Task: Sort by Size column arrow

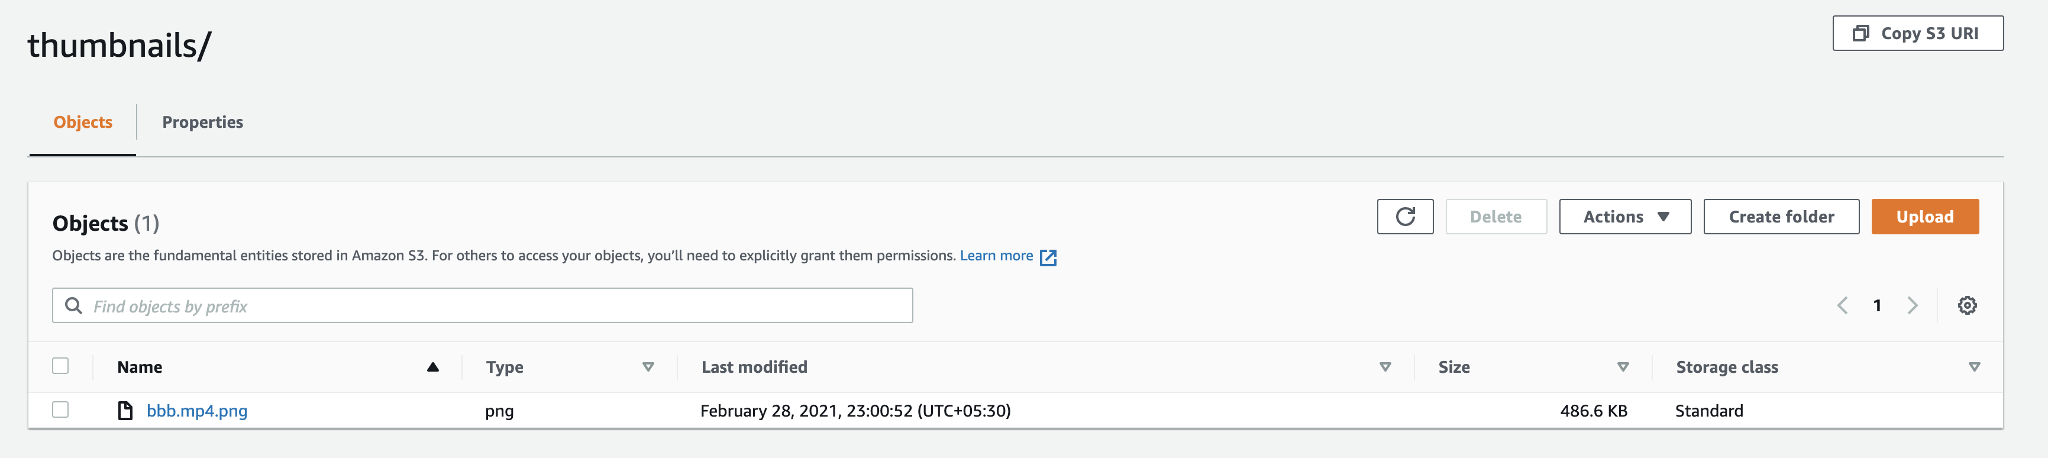Action: click(1623, 366)
